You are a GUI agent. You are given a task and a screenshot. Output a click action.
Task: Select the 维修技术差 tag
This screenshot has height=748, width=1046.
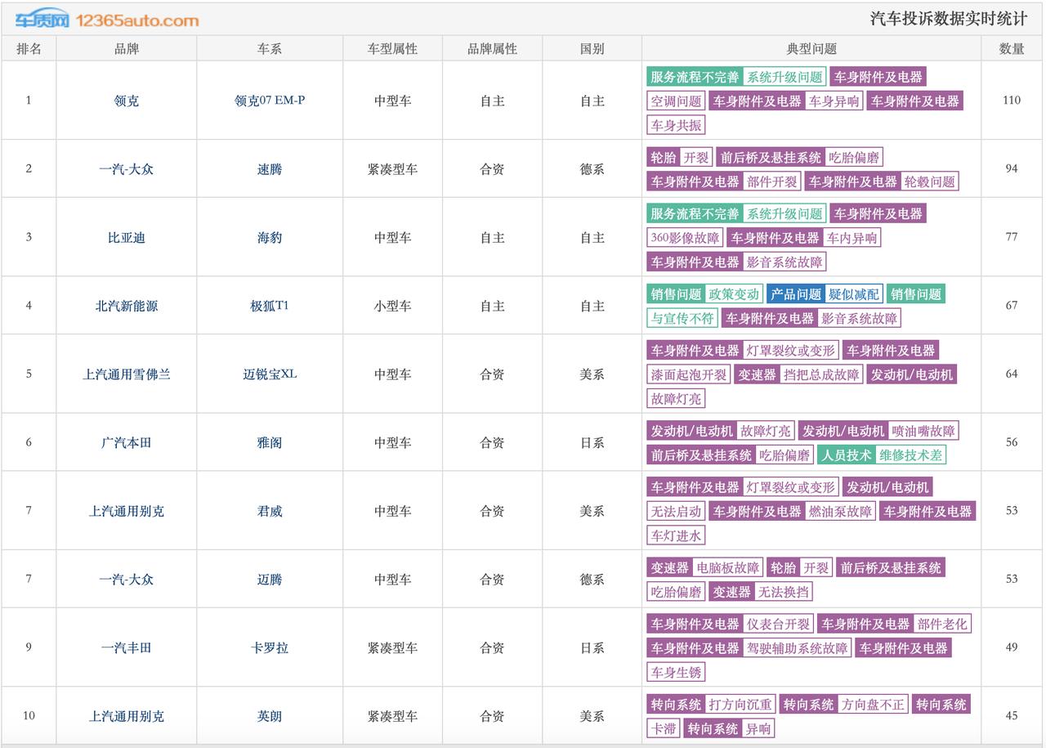pos(911,455)
